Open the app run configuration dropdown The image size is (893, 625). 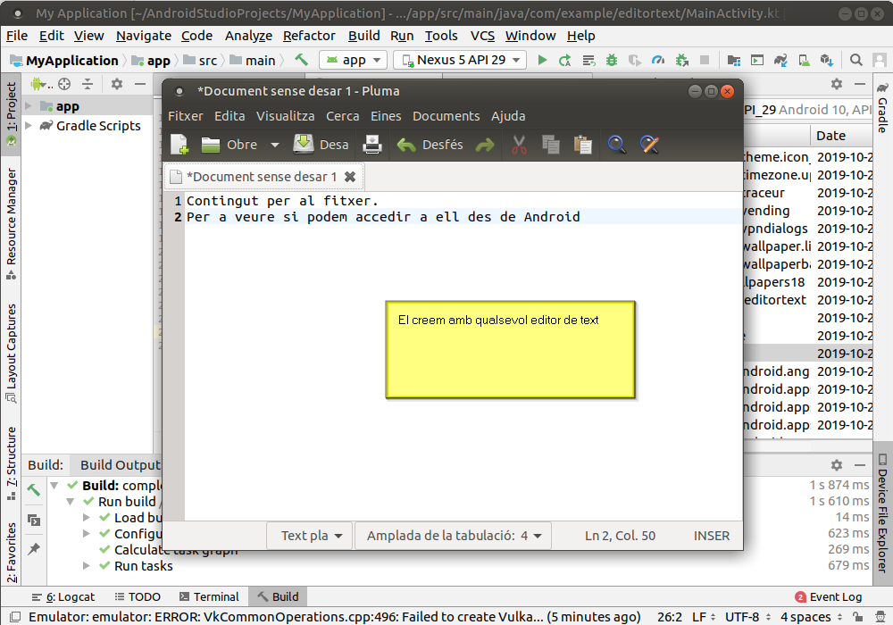coord(353,60)
